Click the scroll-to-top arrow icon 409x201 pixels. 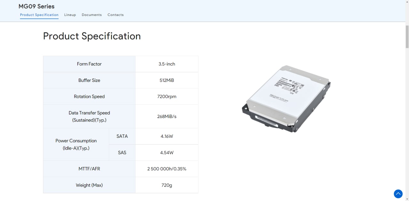click(398, 194)
